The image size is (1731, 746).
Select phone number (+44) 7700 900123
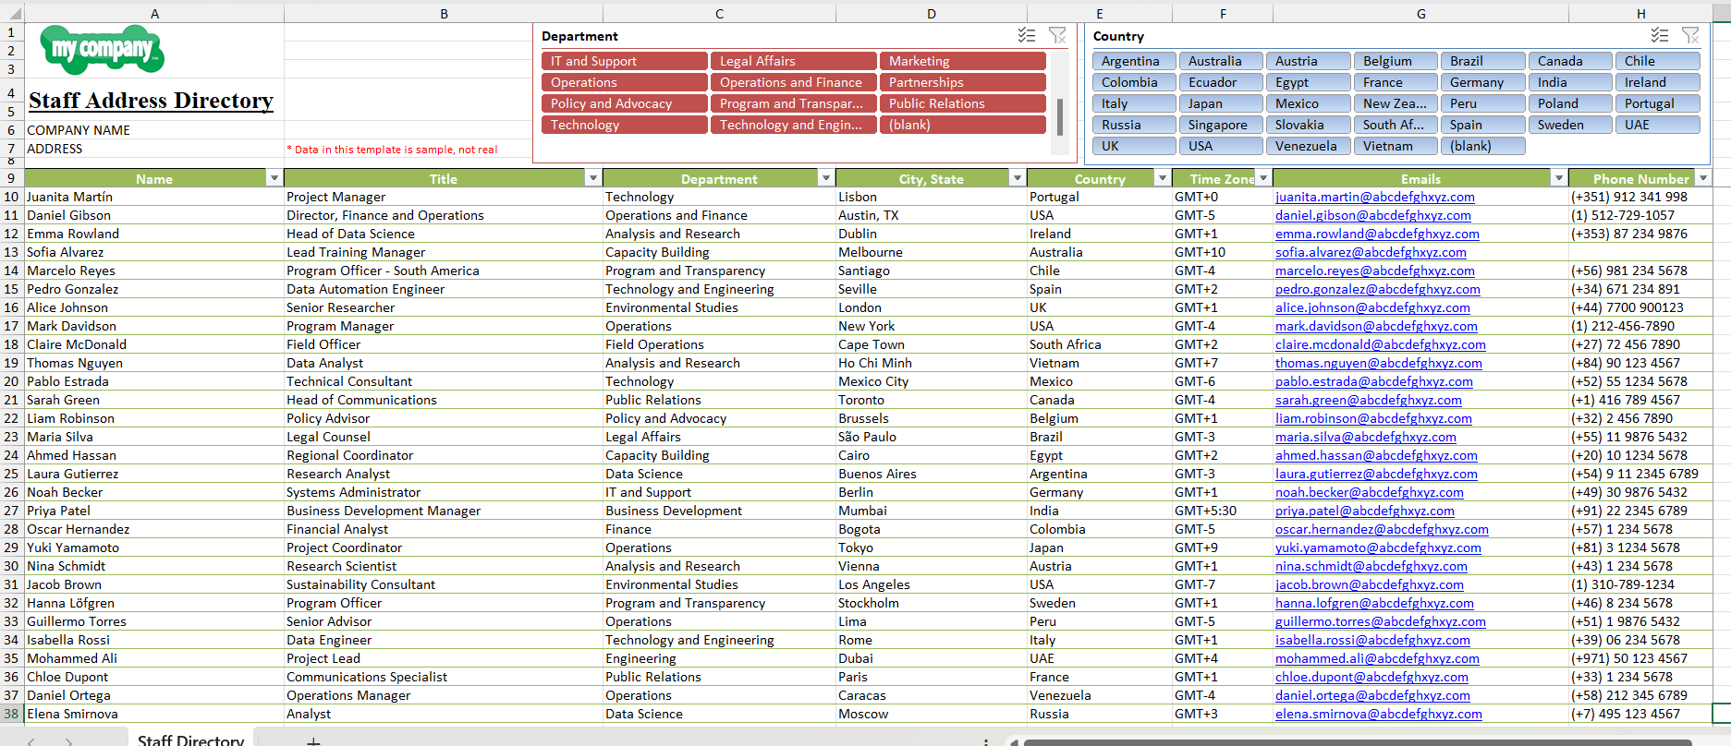(1640, 307)
